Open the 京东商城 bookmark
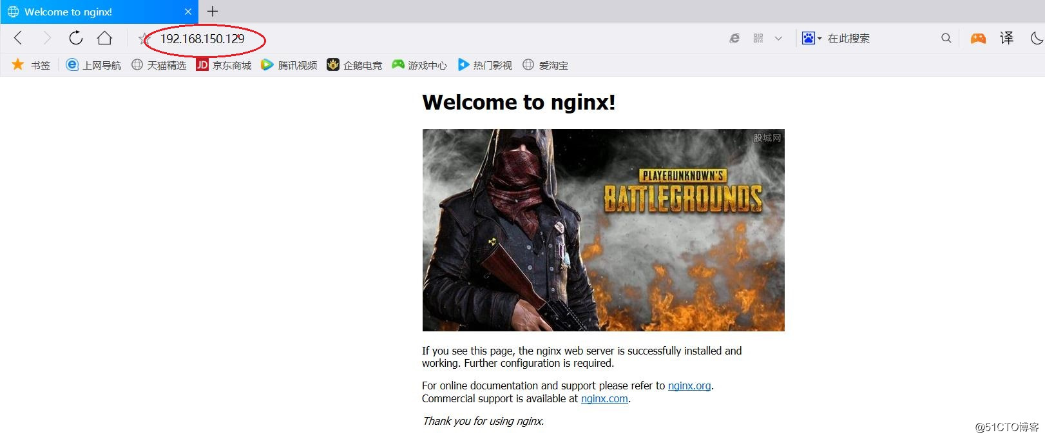The image size is (1045, 439). [224, 65]
